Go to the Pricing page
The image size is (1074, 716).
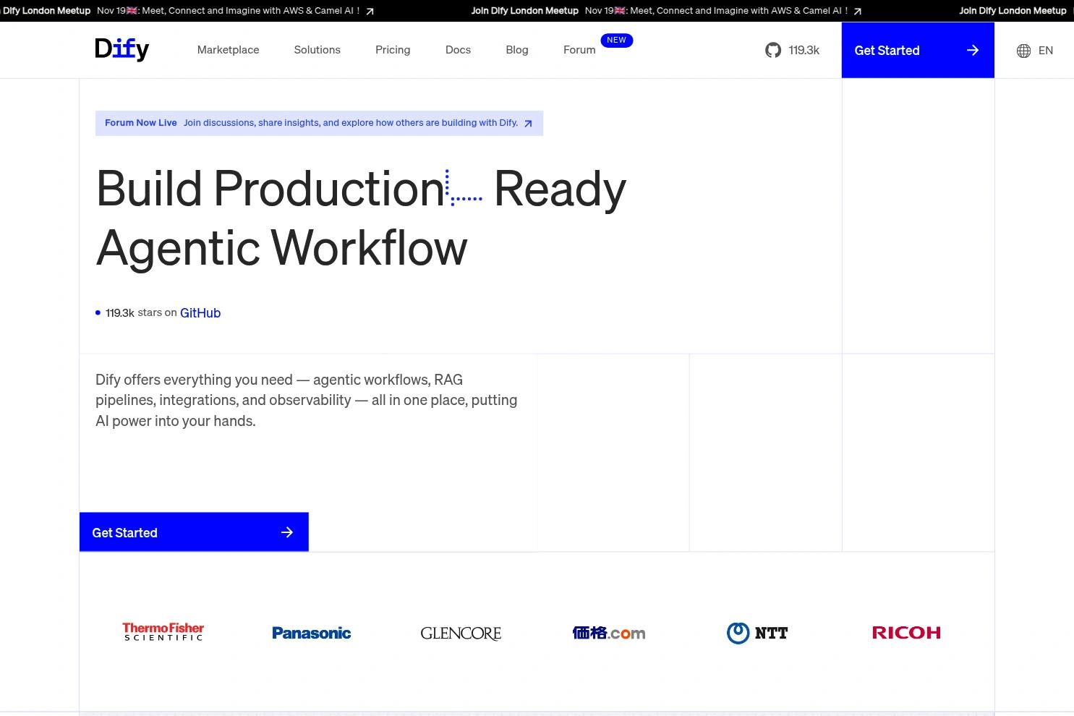393,50
